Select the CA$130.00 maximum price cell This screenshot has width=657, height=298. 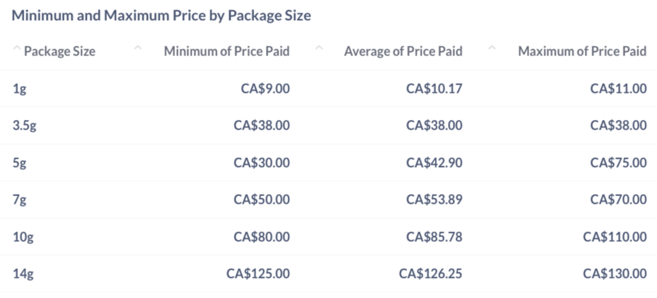615,274
